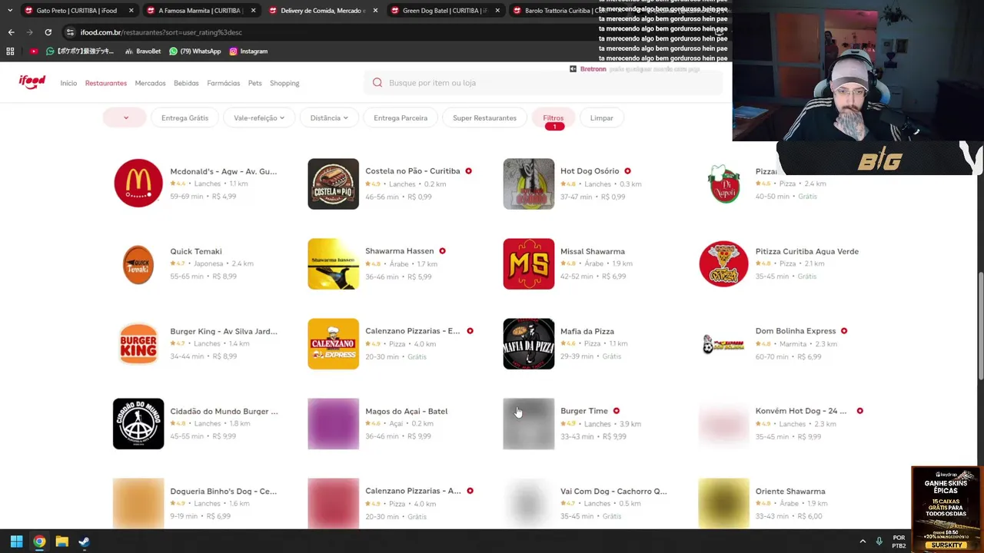
Task: Open File Explorer from the taskbar
Action: pyautogui.click(x=61, y=541)
